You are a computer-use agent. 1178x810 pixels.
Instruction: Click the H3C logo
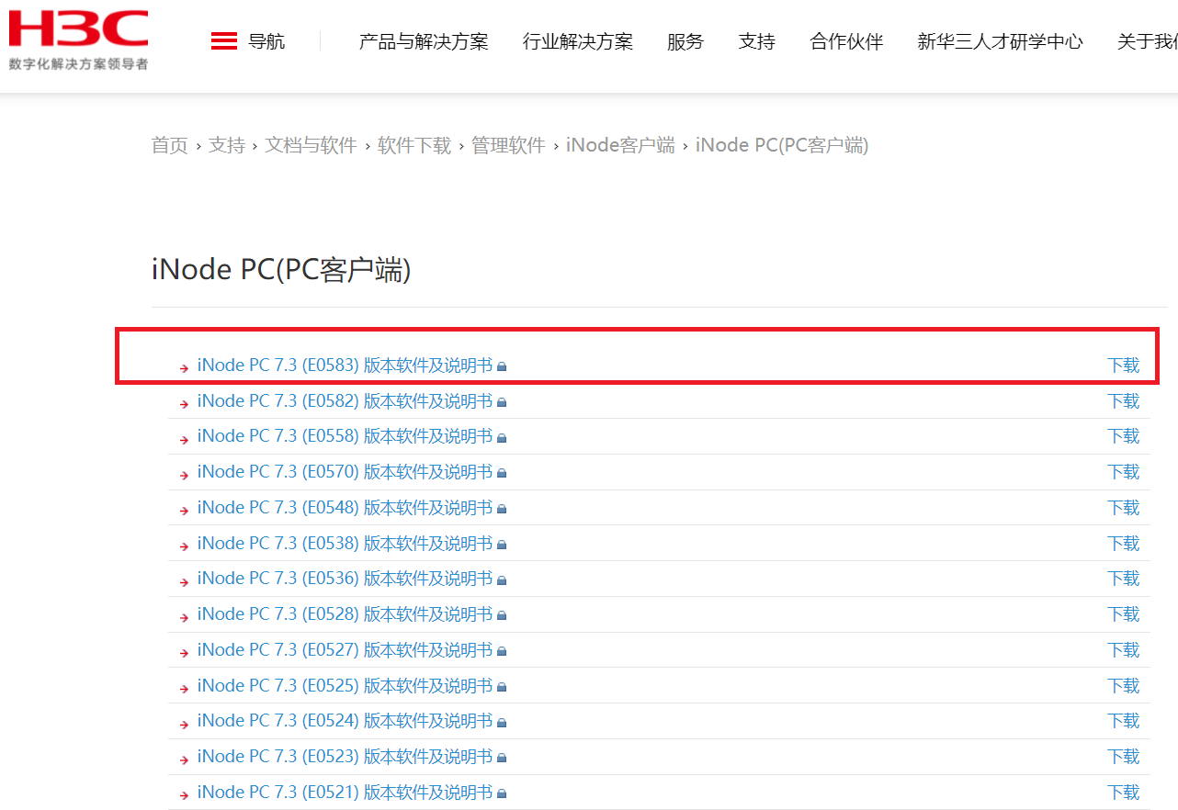(78, 39)
